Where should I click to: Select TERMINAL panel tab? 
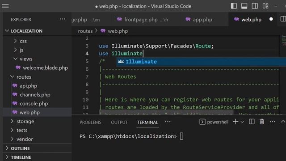(x=147, y=122)
